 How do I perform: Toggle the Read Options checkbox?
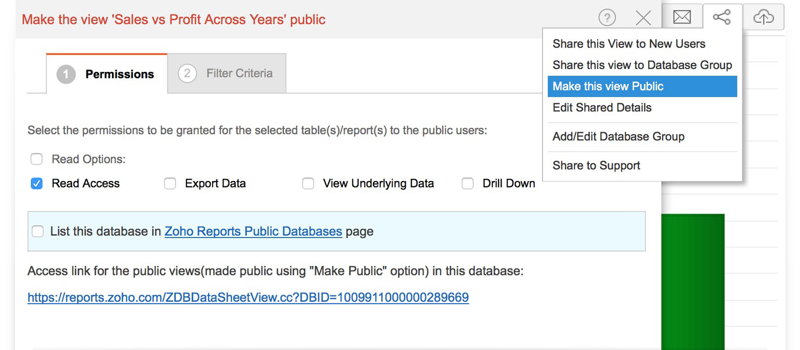[x=36, y=159]
